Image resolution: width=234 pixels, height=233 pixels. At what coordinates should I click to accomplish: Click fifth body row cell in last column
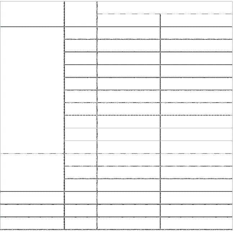coord(196,83)
